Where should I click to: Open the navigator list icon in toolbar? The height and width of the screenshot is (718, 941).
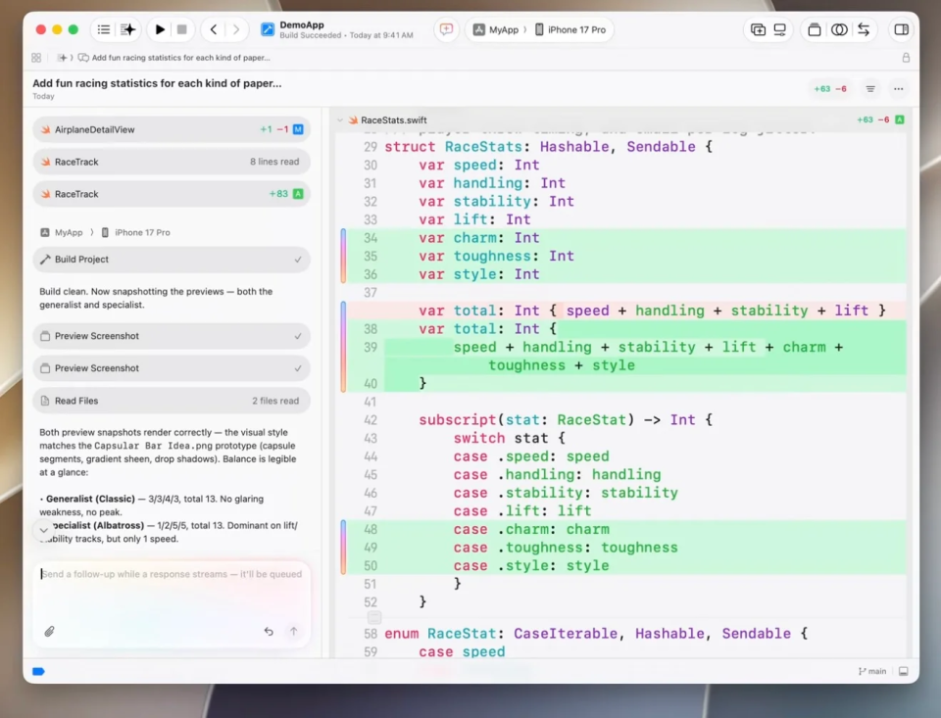point(104,29)
